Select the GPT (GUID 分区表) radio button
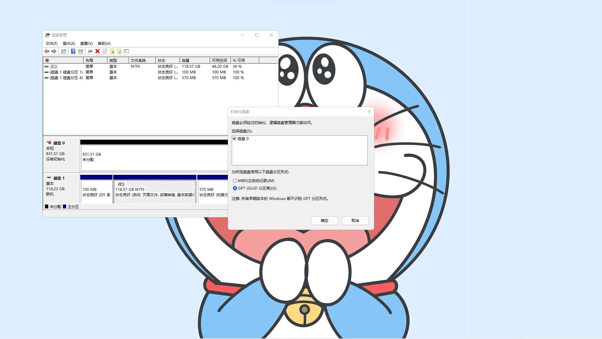602x339 pixels. pyautogui.click(x=235, y=188)
